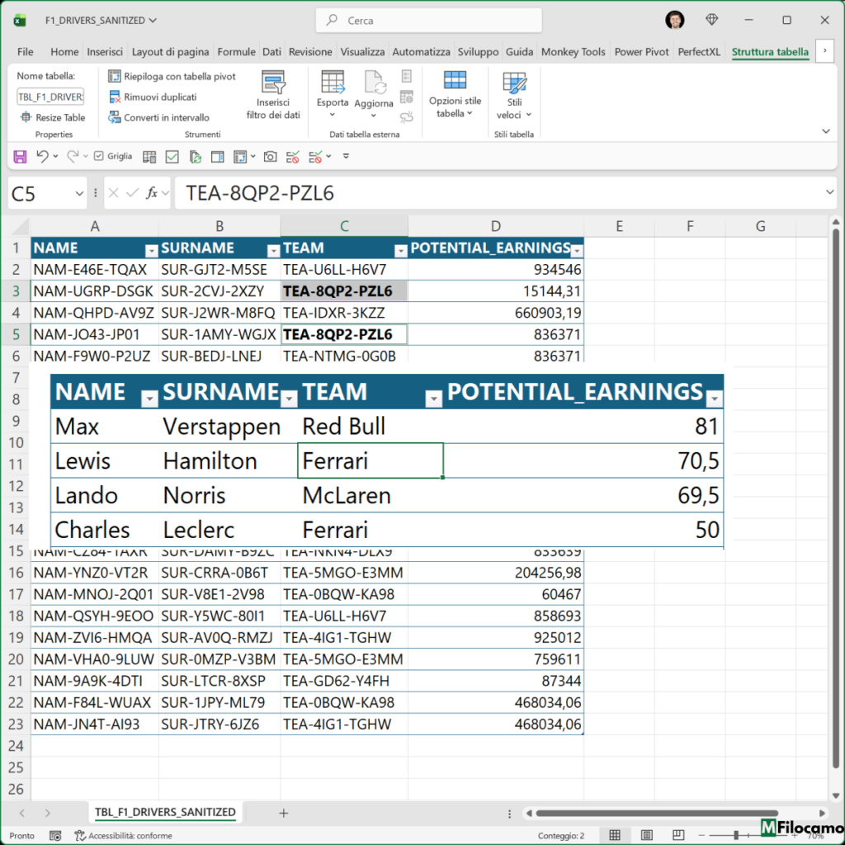The image size is (845, 845).
Task: Click Rimuovi duplicati
Action: click(x=153, y=97)
